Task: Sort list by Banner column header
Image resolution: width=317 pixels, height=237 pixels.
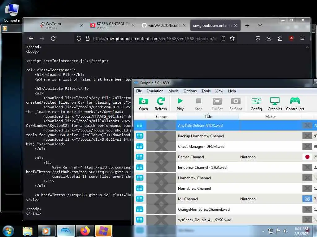Action: coord(161,116)
